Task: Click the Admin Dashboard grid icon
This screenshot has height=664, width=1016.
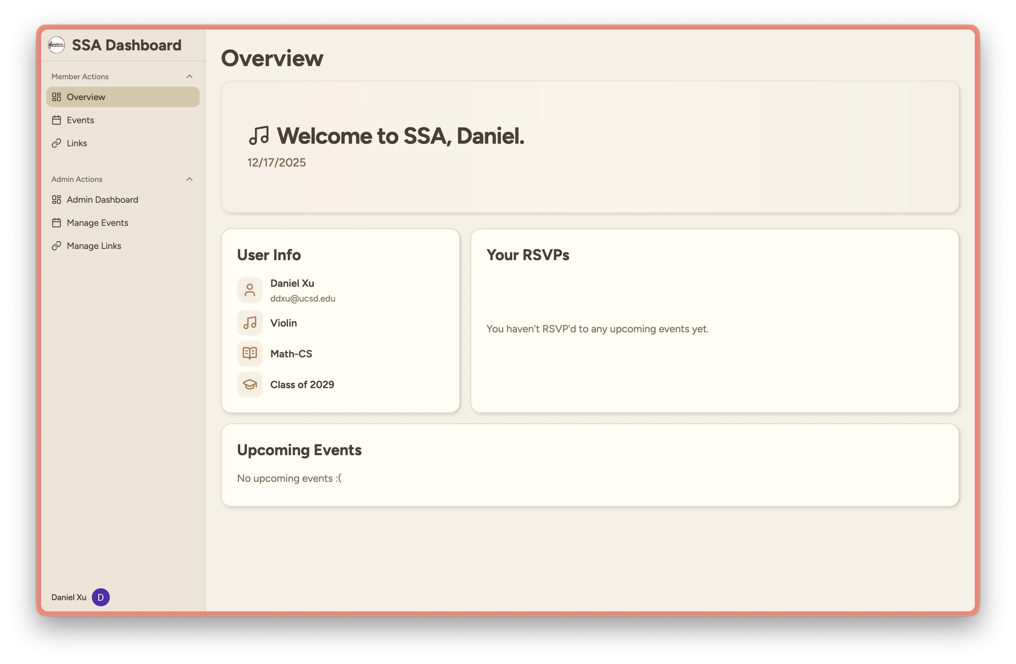Action: click(57, 199)
